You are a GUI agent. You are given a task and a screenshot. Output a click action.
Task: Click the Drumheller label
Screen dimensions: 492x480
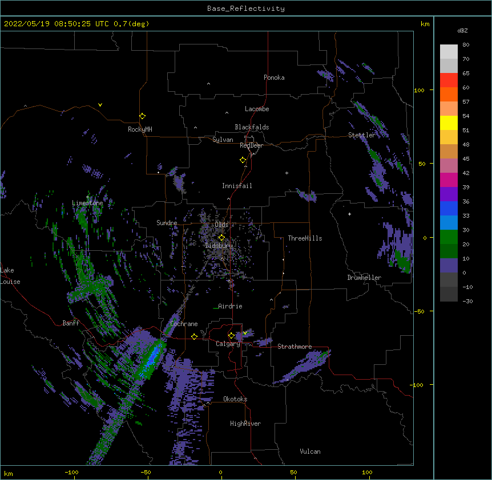(x=364, y=278)
